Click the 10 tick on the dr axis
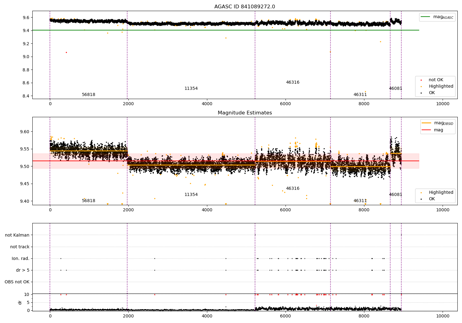Screen dimensions: 462x323 [27, 294]
